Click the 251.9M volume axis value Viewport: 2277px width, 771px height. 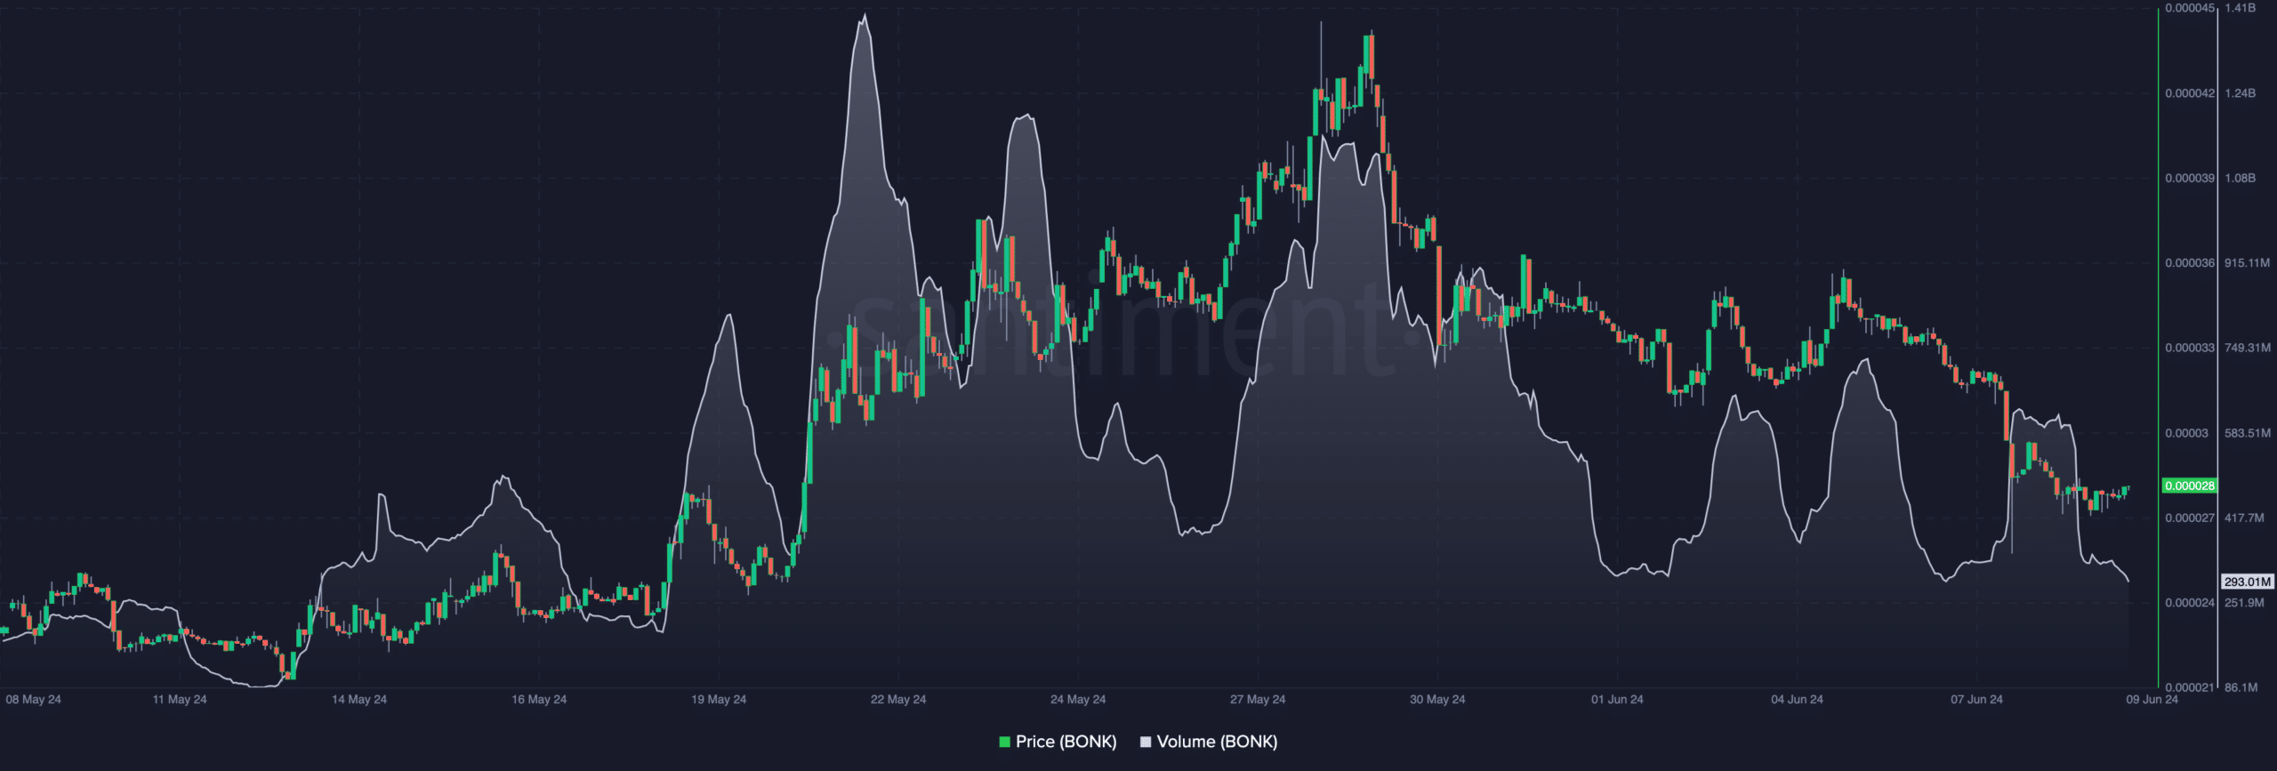point(2245,603)
